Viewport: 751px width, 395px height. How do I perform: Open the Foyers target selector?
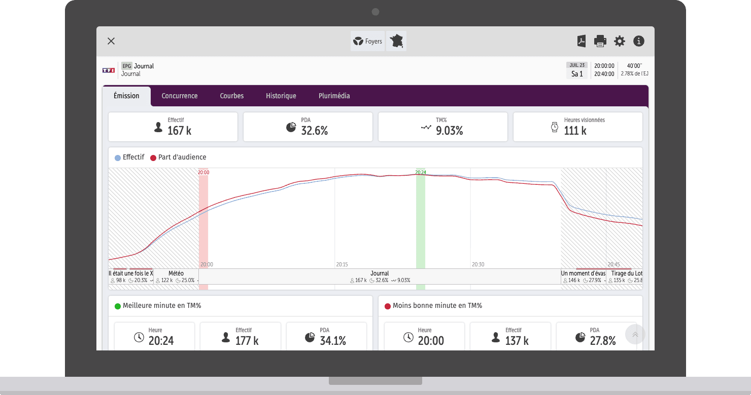click(367, 41)
